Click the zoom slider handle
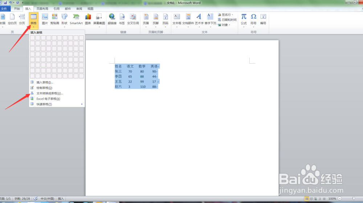The height and width of the screenshot is (203, 363). tap(354, 199)
